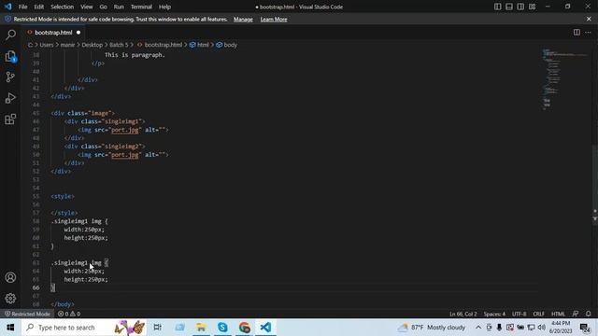Click the closing body tag text

[63, 304]
